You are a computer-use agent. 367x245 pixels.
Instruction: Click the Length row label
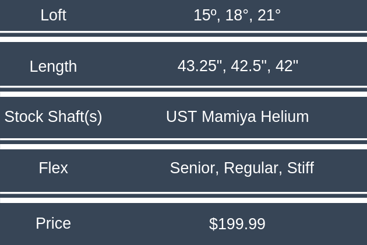[x=53, y=66]
